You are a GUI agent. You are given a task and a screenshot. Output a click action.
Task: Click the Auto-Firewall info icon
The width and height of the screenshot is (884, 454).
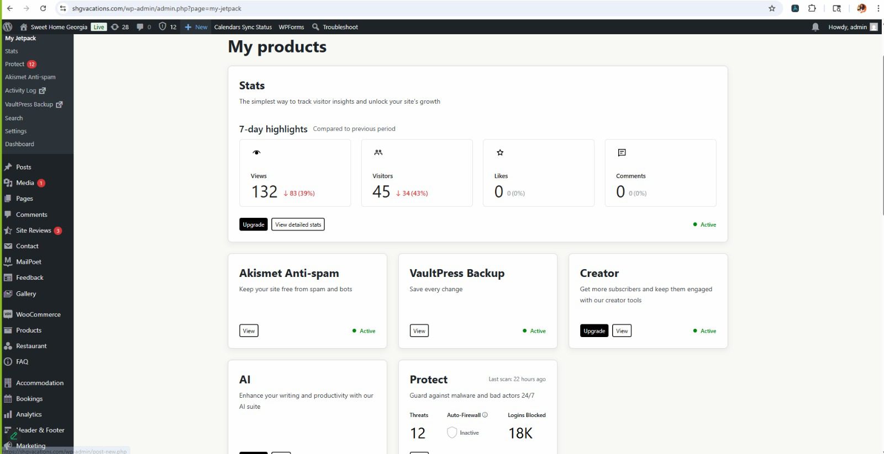485,415
